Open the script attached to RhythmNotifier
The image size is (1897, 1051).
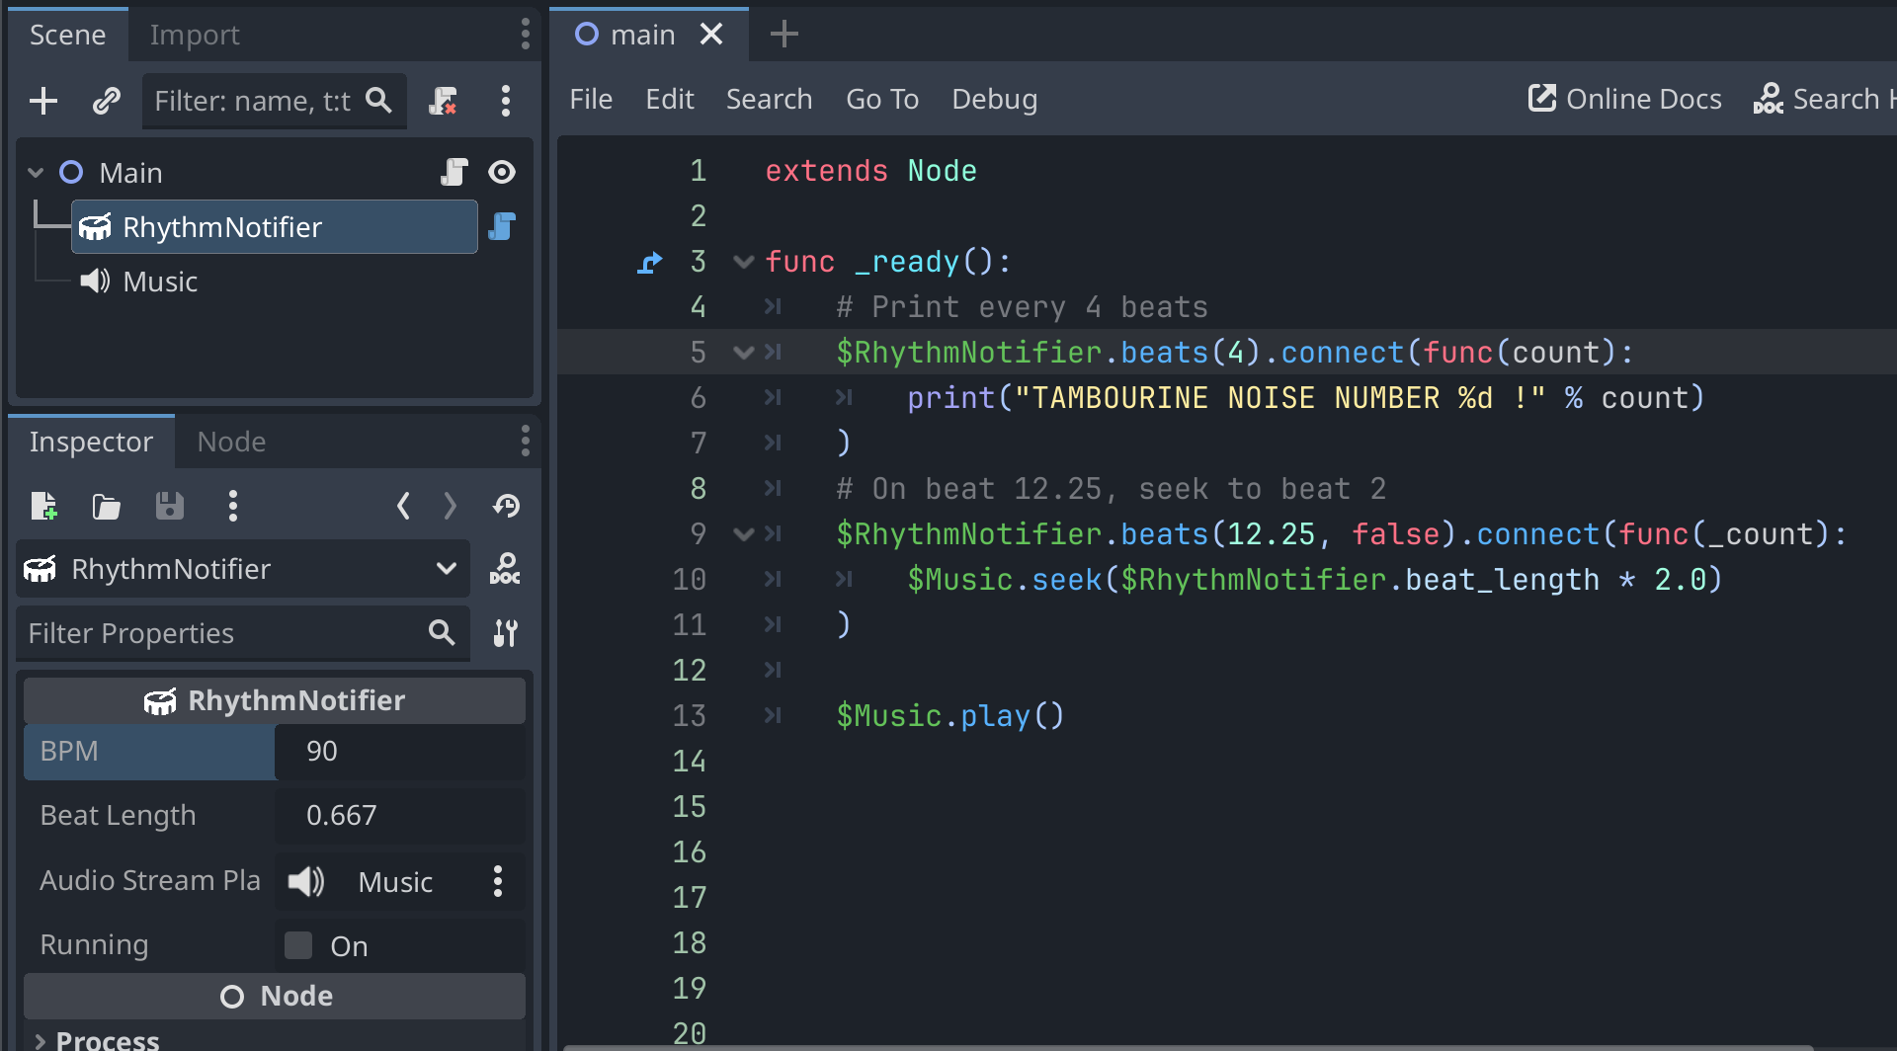(x=502, y=226)
